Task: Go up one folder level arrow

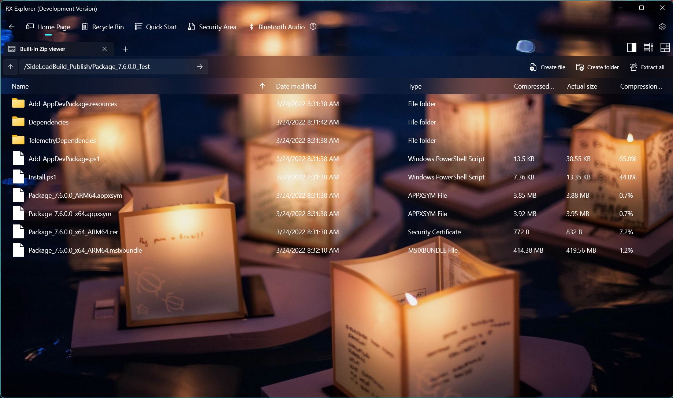Action: coord(11,67)
